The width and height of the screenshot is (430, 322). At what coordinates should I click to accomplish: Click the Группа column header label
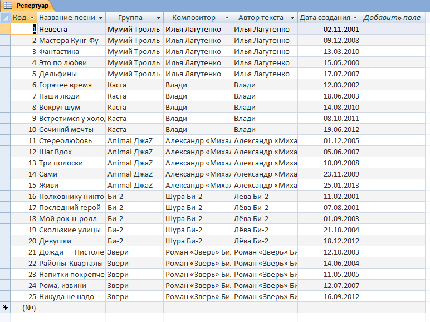[x=130, y=18]
